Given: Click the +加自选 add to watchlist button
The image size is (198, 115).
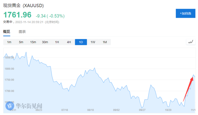Looking at the screenshot, I should 186,13.
